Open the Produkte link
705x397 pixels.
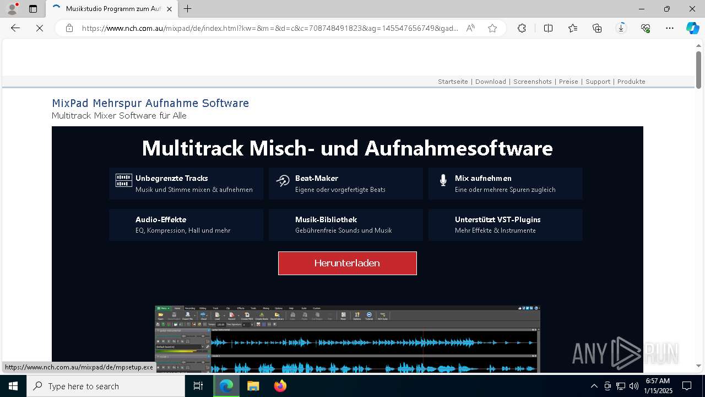point(631,82)
